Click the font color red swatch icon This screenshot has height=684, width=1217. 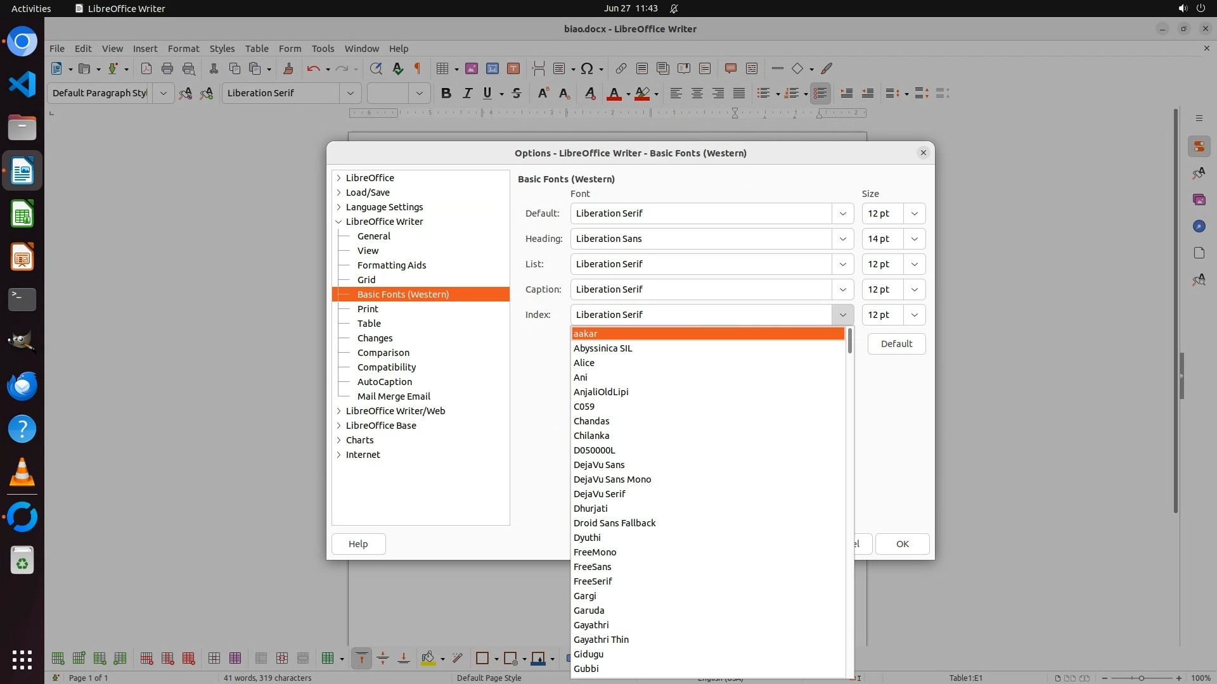tap(614, 93)
